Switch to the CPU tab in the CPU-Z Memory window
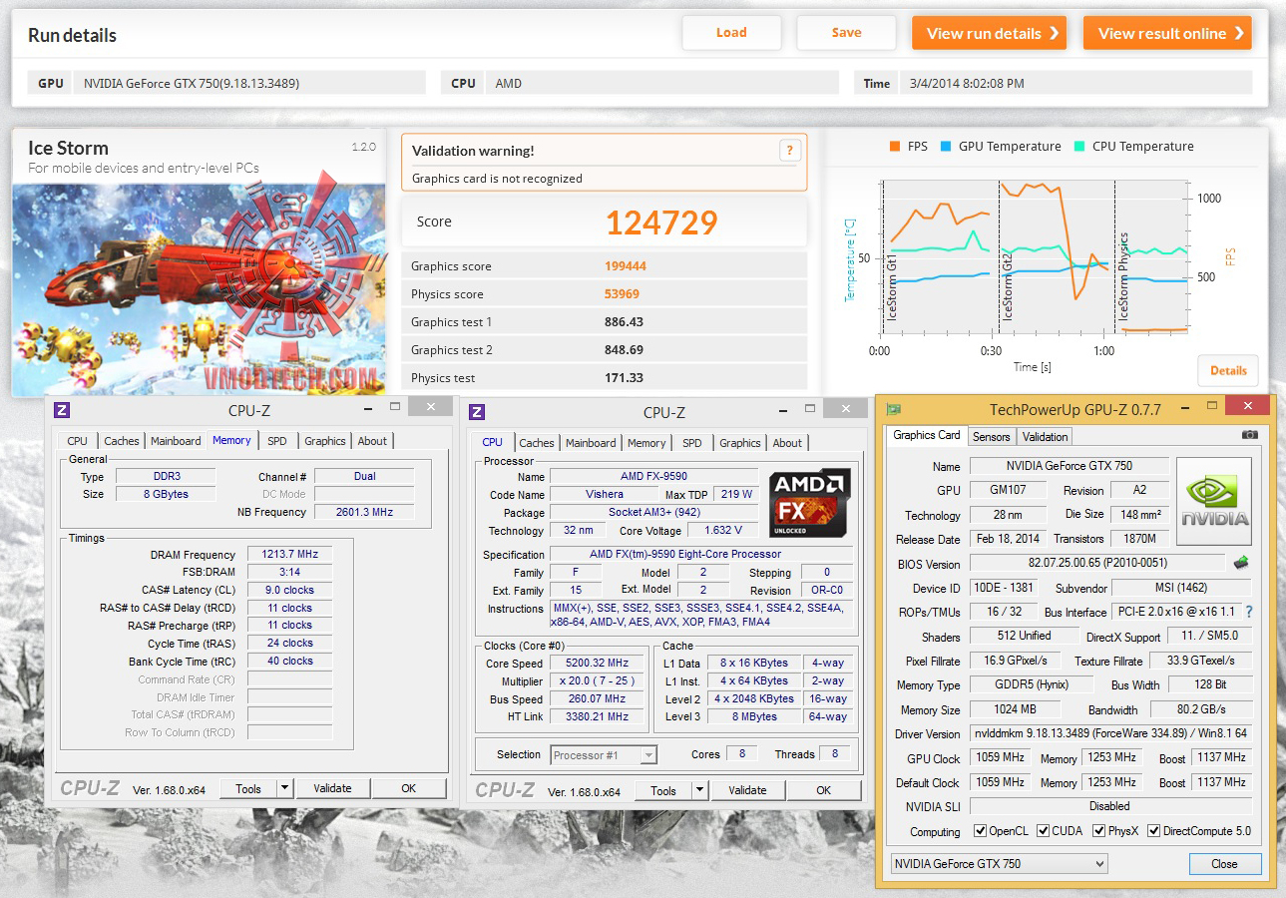 click(78, 441)
